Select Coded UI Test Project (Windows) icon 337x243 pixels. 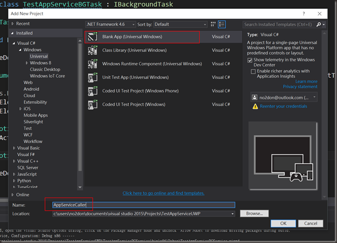click(x=93, y=105)
